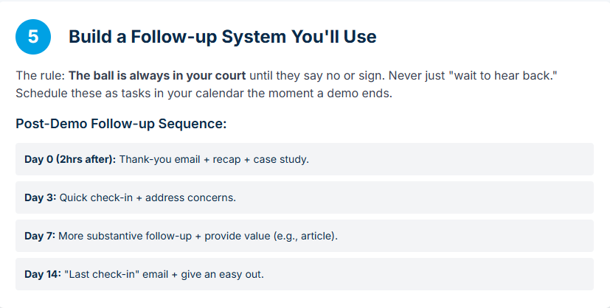Click the bold "The ball is always in your court" text
Viewport: 610px width, 308px height.
tap(157, 76)
